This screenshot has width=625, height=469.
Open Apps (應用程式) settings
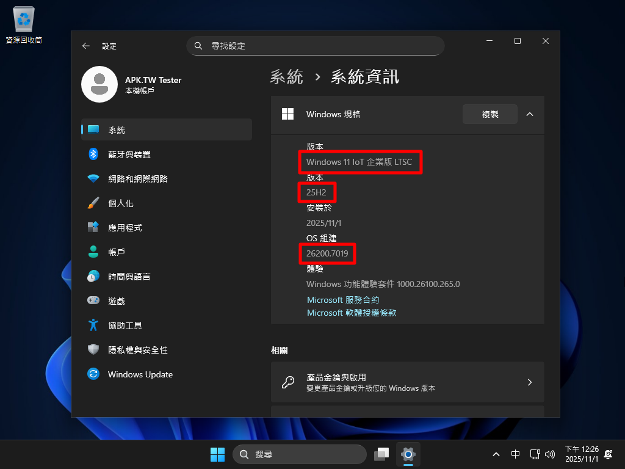pos(125,228)
